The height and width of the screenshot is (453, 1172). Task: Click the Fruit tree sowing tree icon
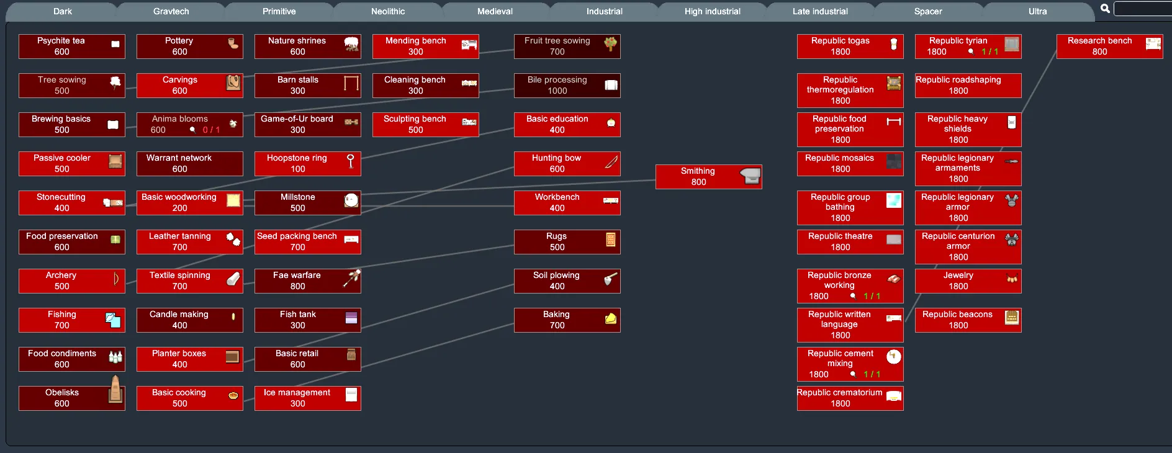click(x=610, y=44)
